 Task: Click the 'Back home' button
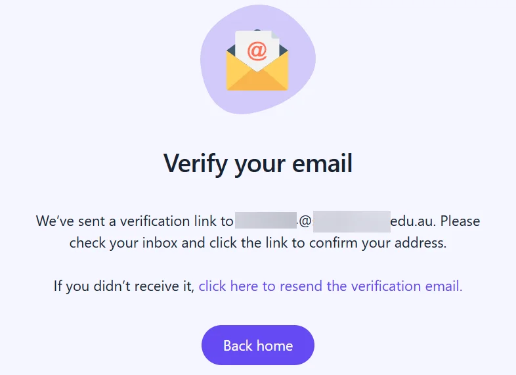coord(258,345)
